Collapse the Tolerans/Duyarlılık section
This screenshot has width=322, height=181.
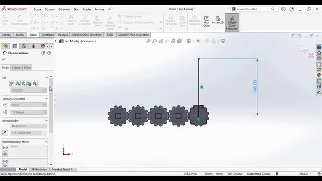(x=46, y=99)
